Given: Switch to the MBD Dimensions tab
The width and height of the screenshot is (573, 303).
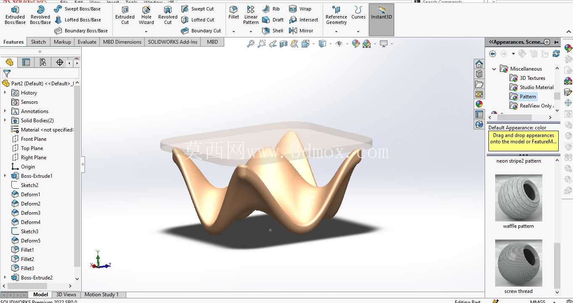Looking at the screenshot, I should 122,42.
